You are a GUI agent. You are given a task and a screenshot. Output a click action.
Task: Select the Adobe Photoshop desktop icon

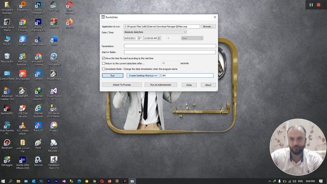pyautogui.click(x=38, y=8)
